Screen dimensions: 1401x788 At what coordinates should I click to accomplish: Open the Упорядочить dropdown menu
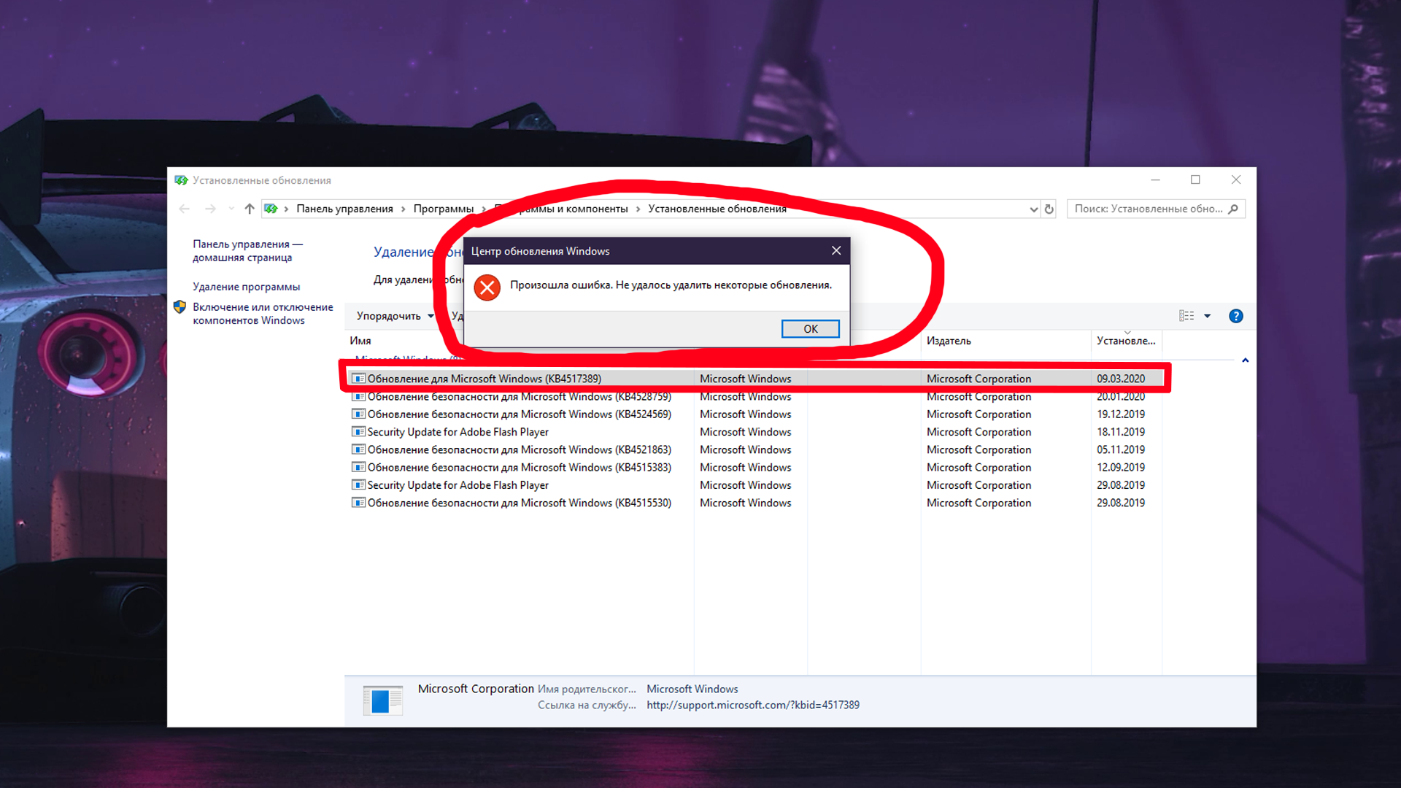pos(395,316)
